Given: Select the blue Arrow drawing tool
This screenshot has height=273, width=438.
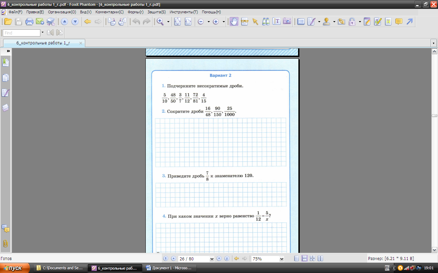Looking at the screenshot, I should [409, 21].
